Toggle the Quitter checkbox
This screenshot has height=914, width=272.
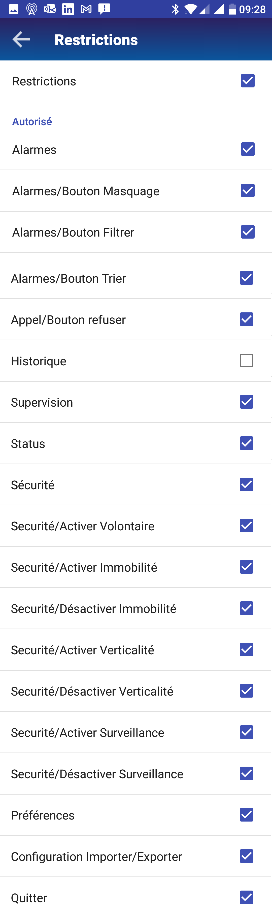tap(247, 897)
